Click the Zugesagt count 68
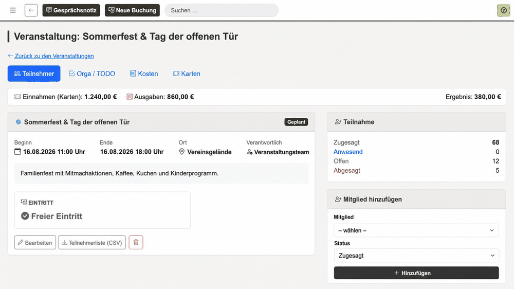 [495, 142]
